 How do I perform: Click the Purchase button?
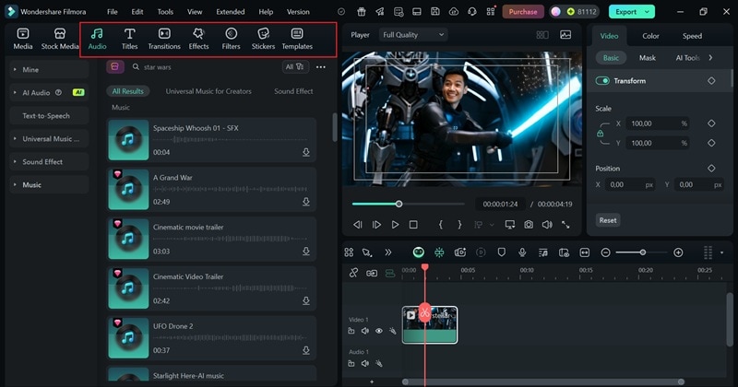click(523, 12)
